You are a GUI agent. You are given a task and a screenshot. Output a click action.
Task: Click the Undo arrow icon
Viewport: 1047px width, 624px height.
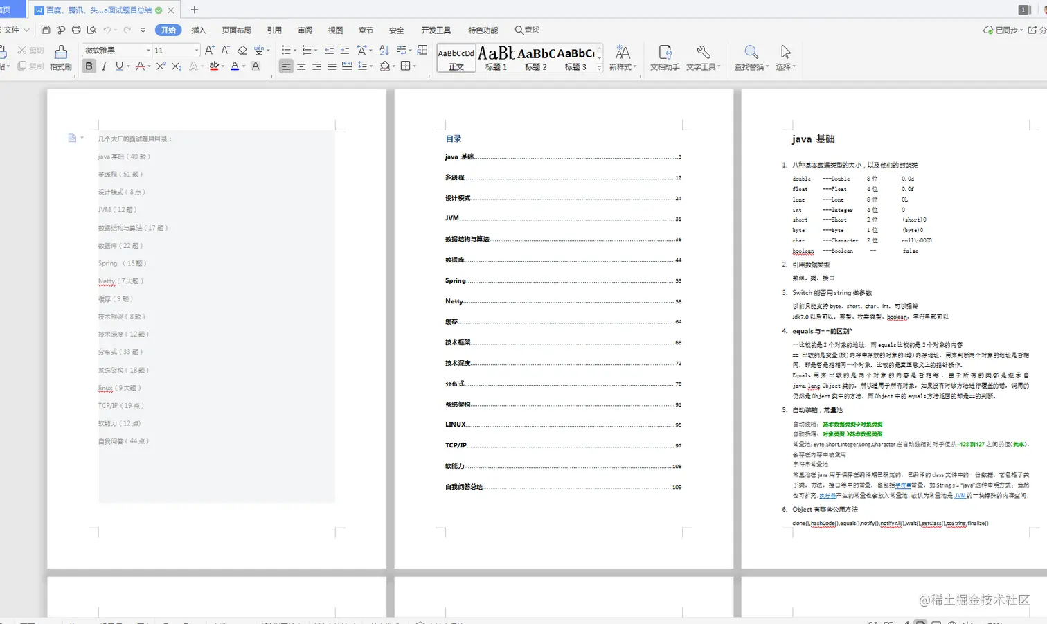(107, 30)
